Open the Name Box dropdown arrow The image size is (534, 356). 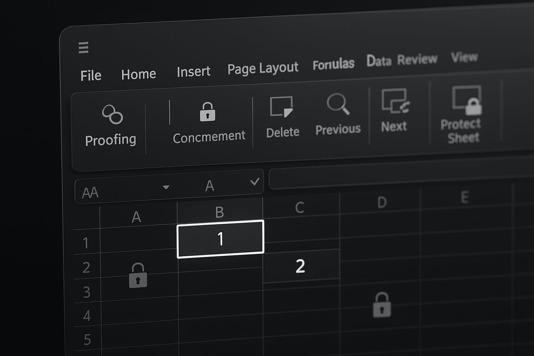tap(166, 187)
